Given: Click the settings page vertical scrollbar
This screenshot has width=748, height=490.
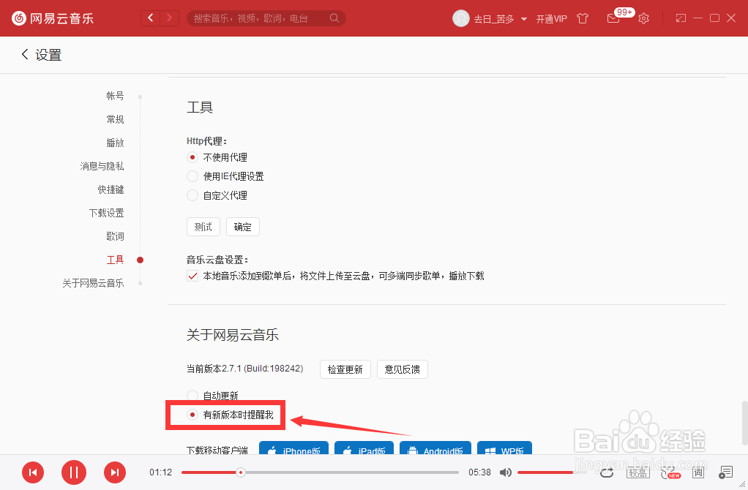Looking at the screenshot, I should point(744,423).
